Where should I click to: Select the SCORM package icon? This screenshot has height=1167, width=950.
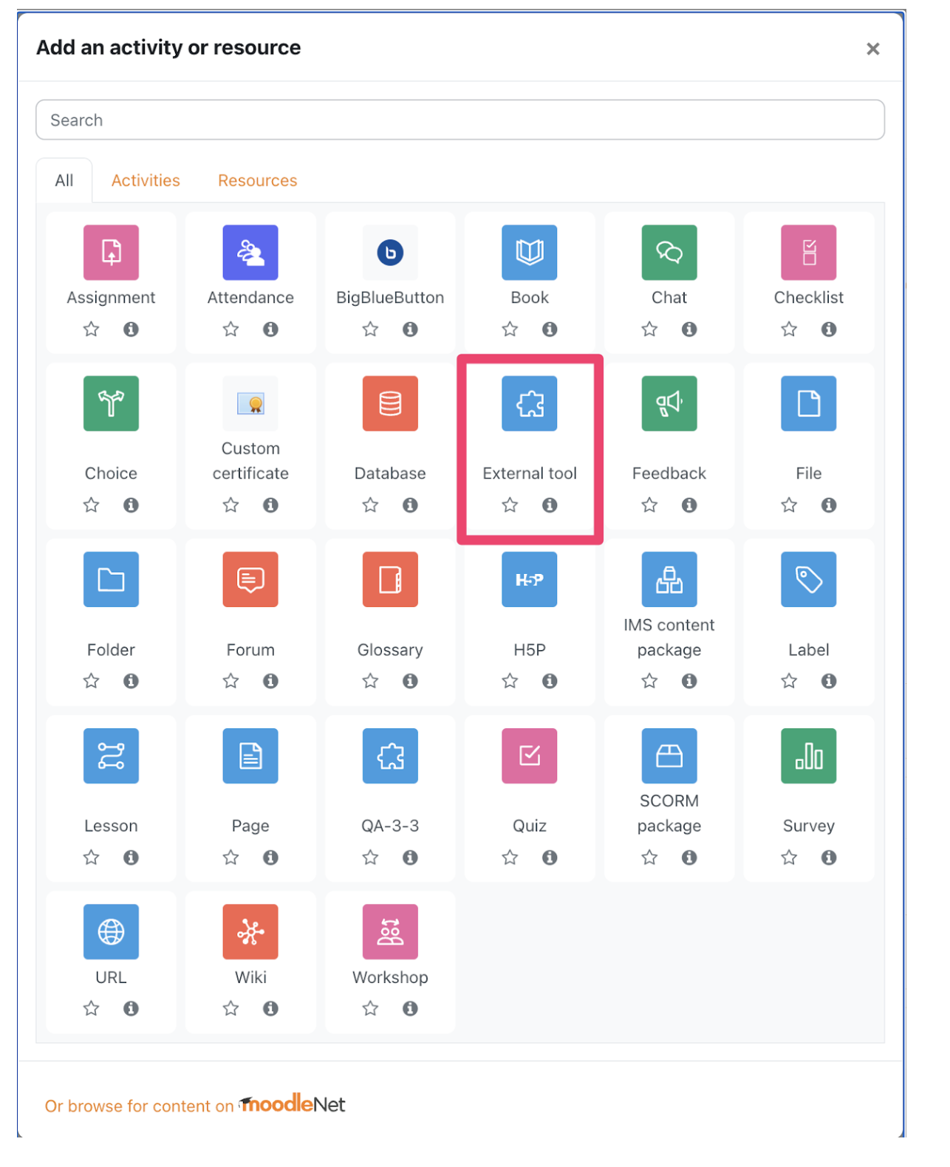coord(669,756)
